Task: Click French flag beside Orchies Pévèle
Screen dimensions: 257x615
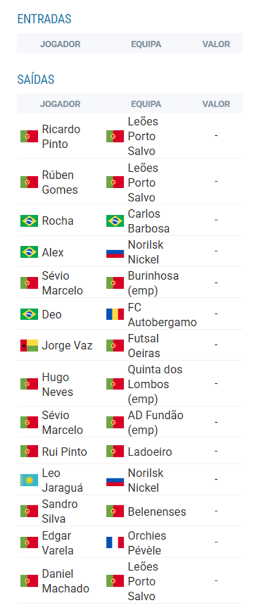Action: click(115, 542)
